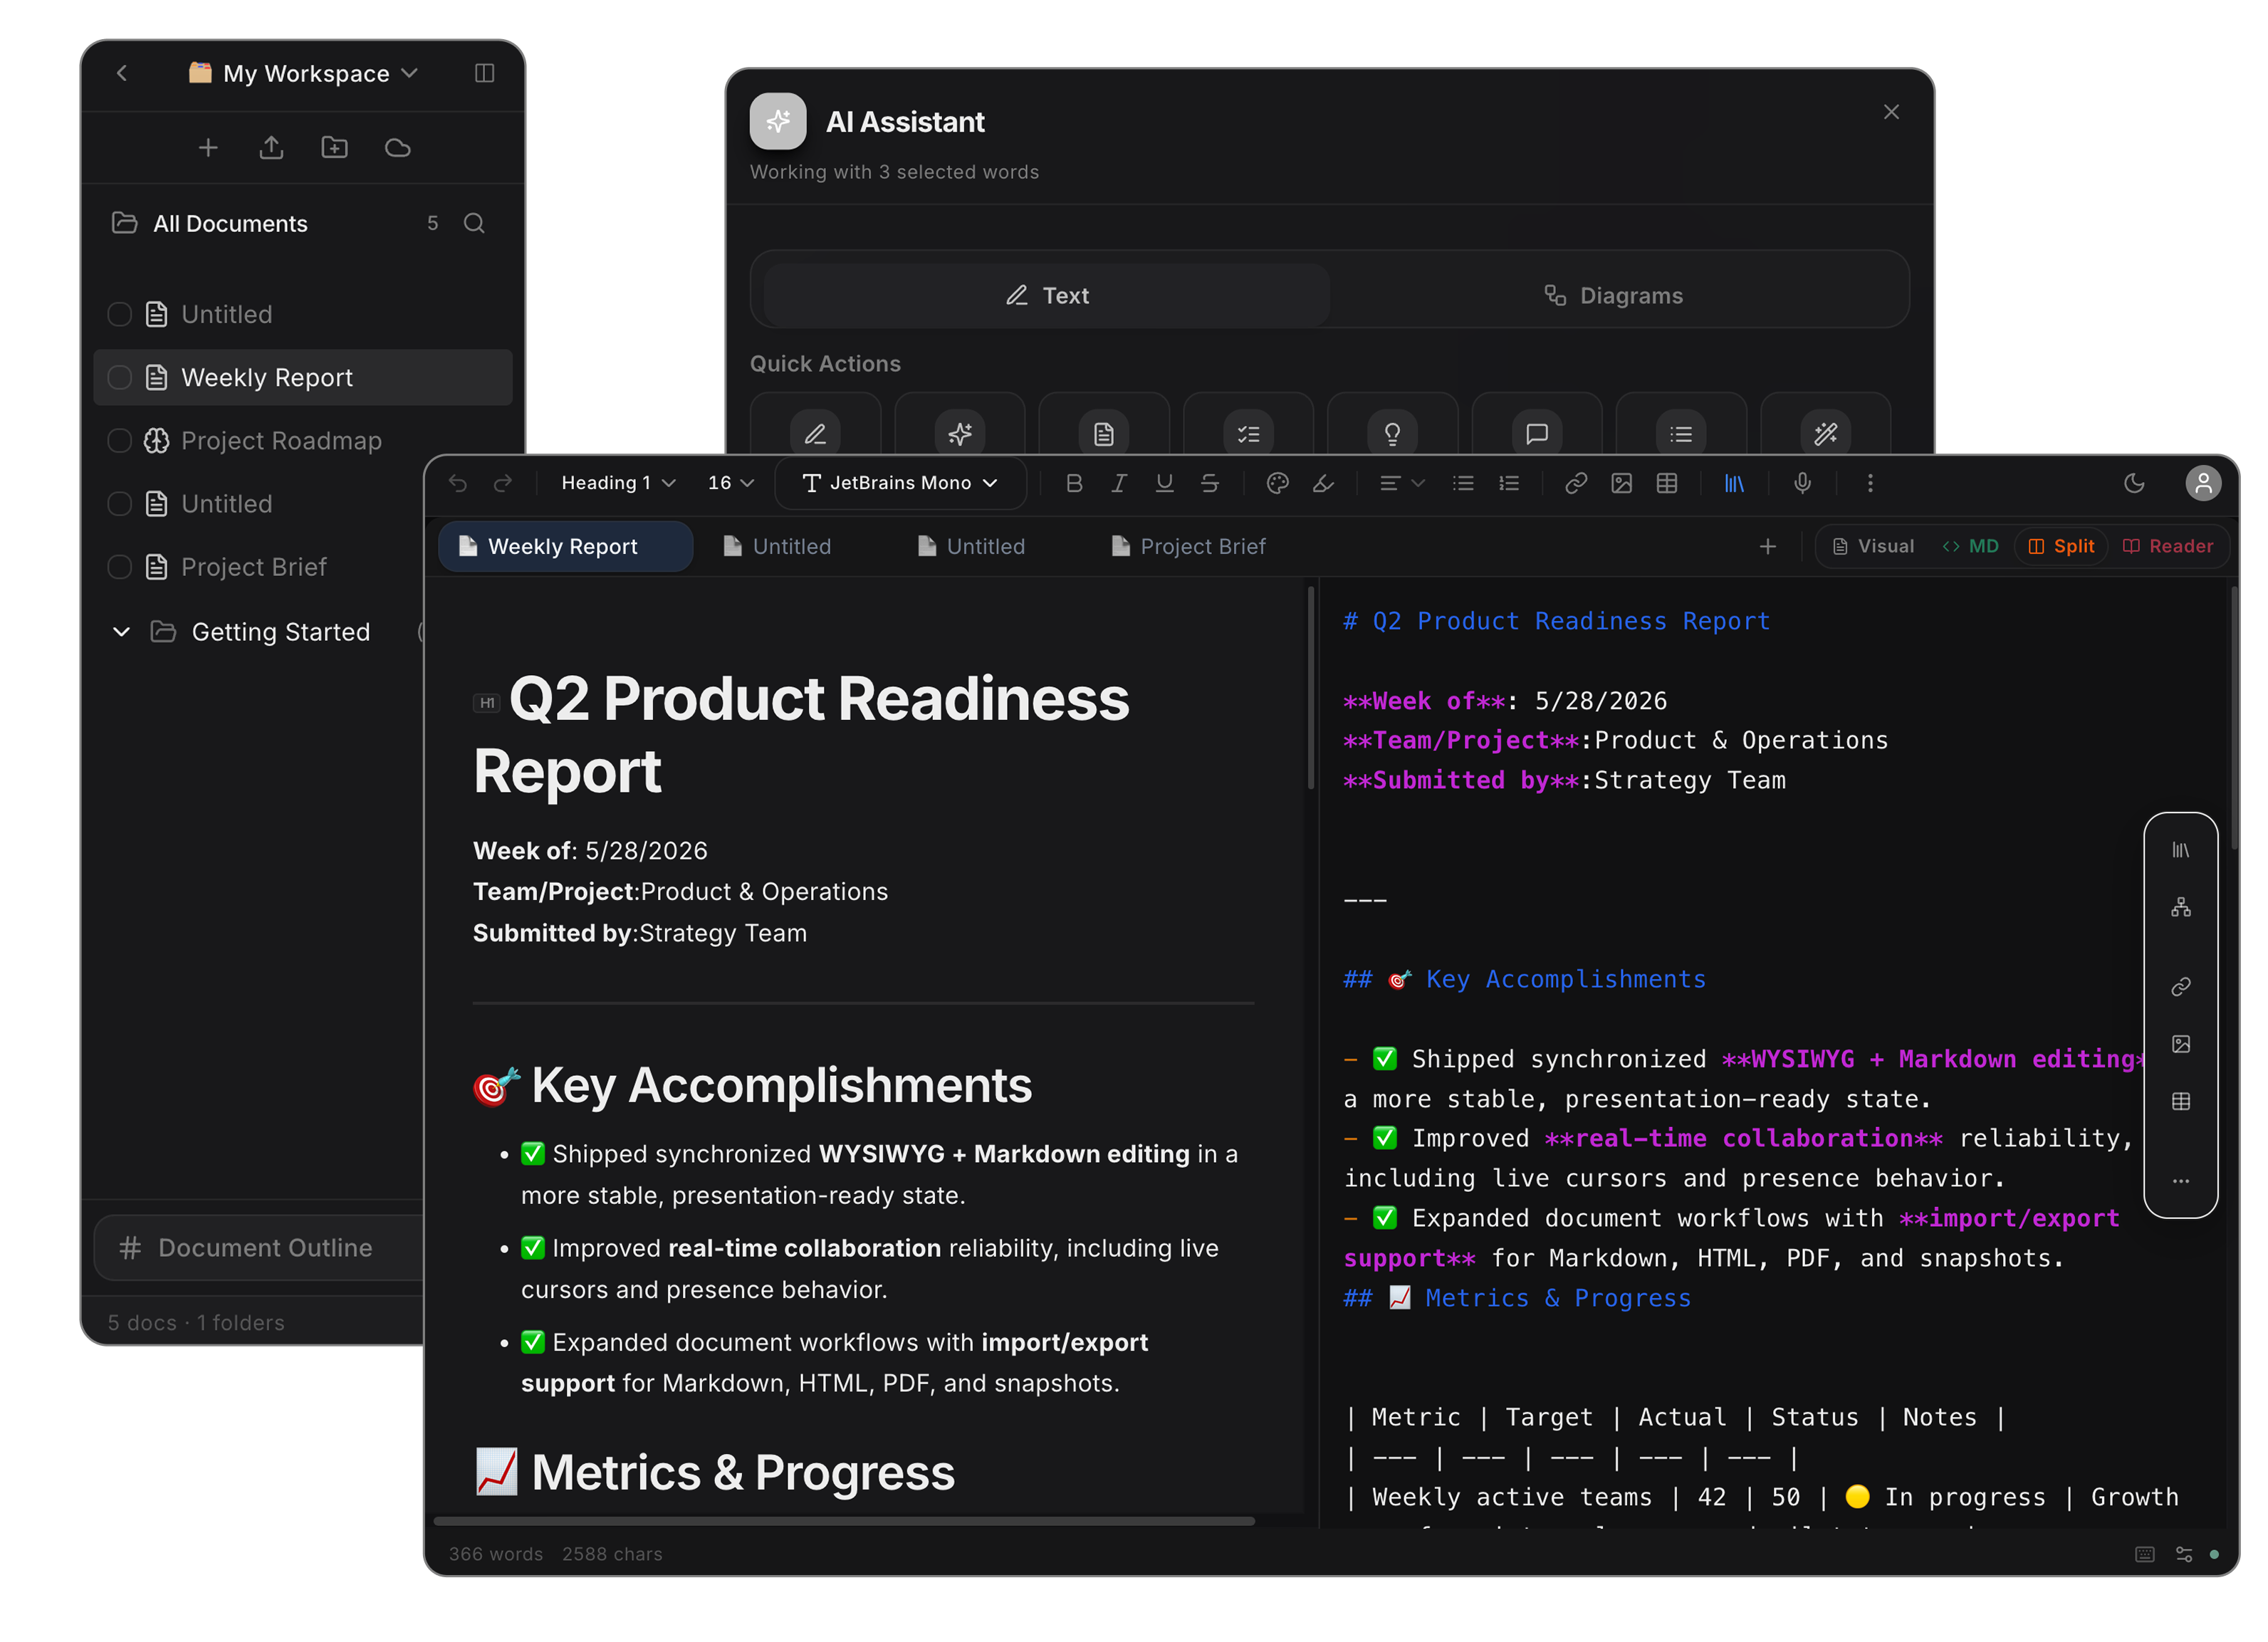This screenshot has height=1642, width=2268.
Task: Select the Diagrams tab in AI Assistant
Action: (1614, 295)
